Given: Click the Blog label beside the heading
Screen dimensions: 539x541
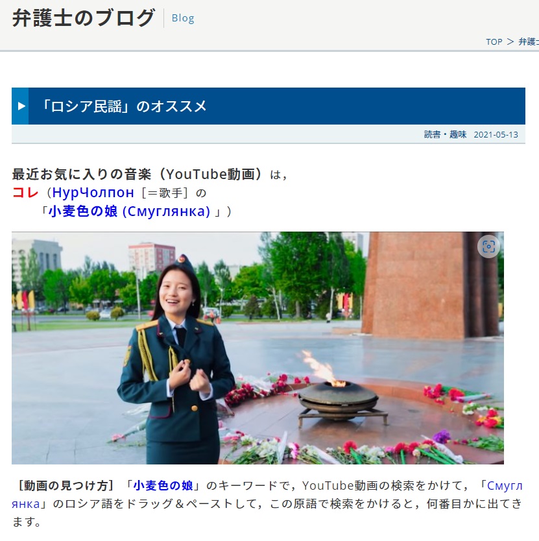Looking at the screenshot, I should 183,18.
